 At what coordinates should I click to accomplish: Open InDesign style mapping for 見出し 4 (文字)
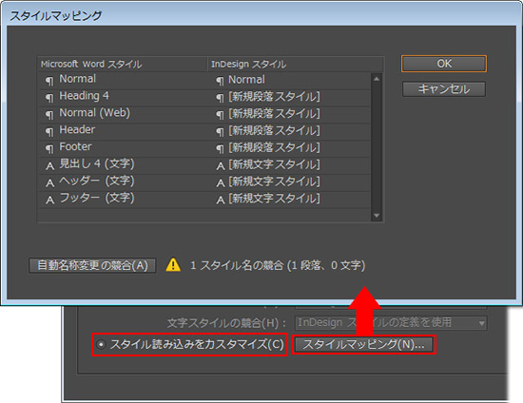[289, 165]
